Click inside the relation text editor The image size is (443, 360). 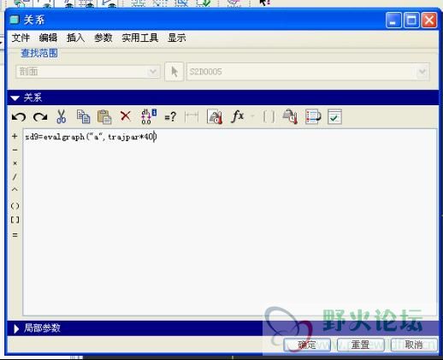tap(230, 222)
